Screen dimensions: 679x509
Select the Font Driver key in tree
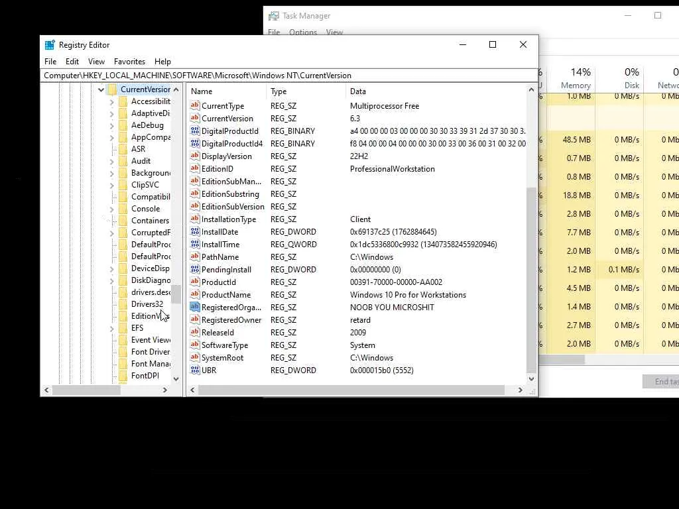(x=151, y=352)
